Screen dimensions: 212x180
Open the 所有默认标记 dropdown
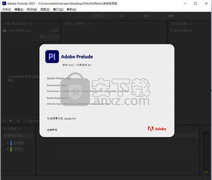(x=18, y=136)
